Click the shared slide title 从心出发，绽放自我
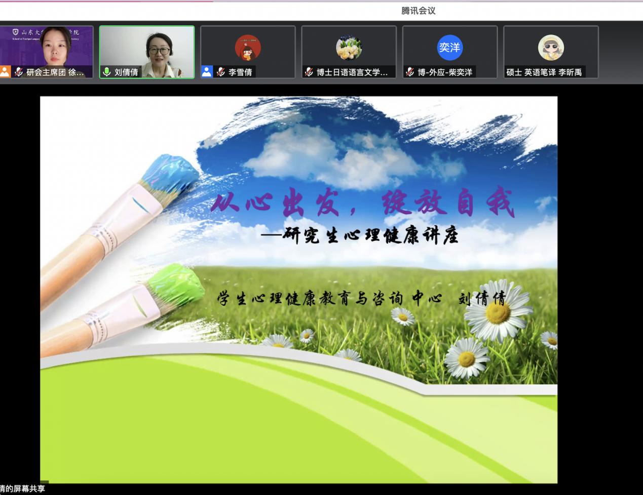Image resolution: width=643 pixels, height=495 pixels. pos(362,203)
